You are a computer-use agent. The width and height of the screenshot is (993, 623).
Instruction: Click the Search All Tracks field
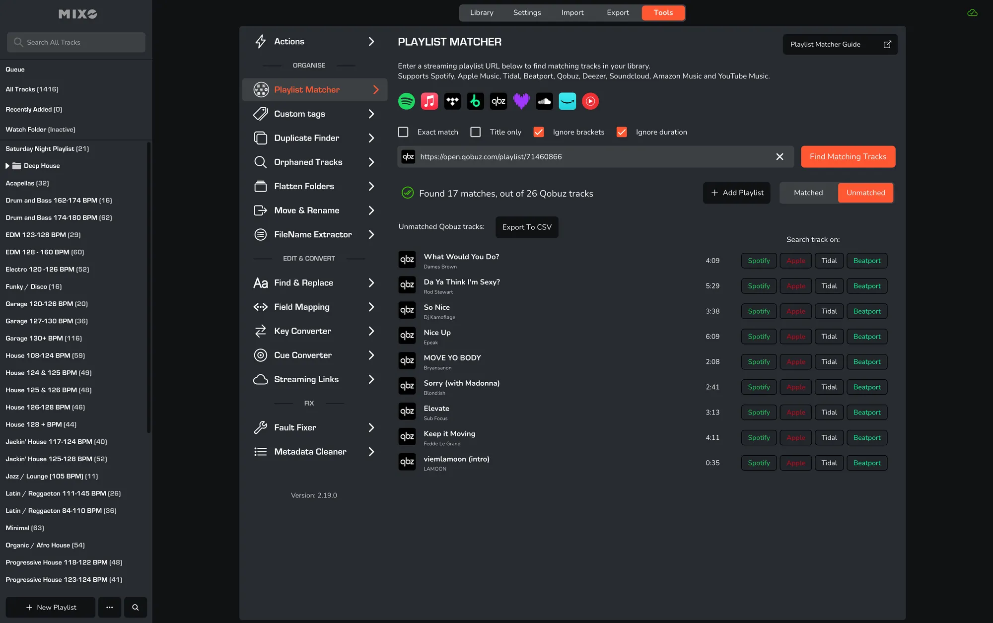click(76, 42)
